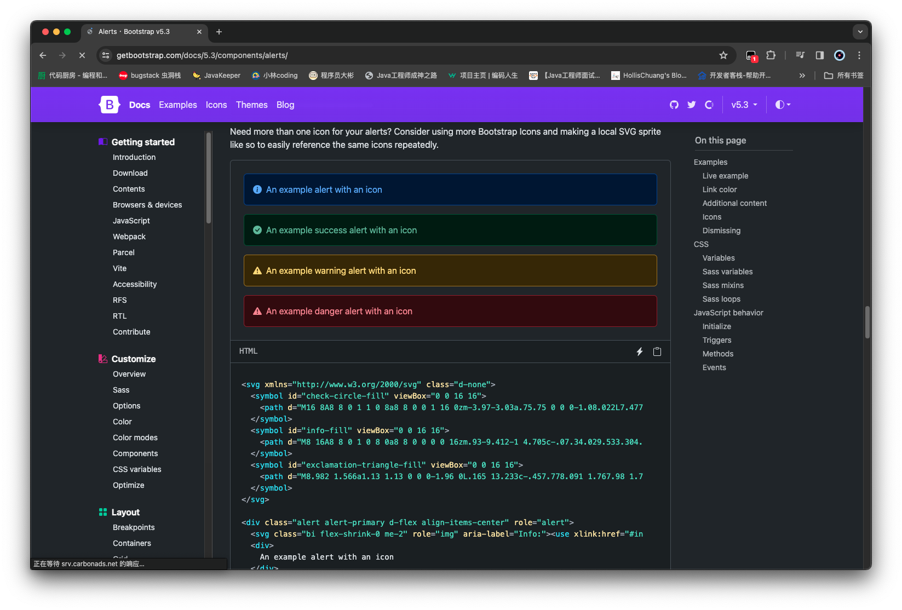Expand the v5.3 version dropdown
902x610 pixels.
tap(744, 105)
